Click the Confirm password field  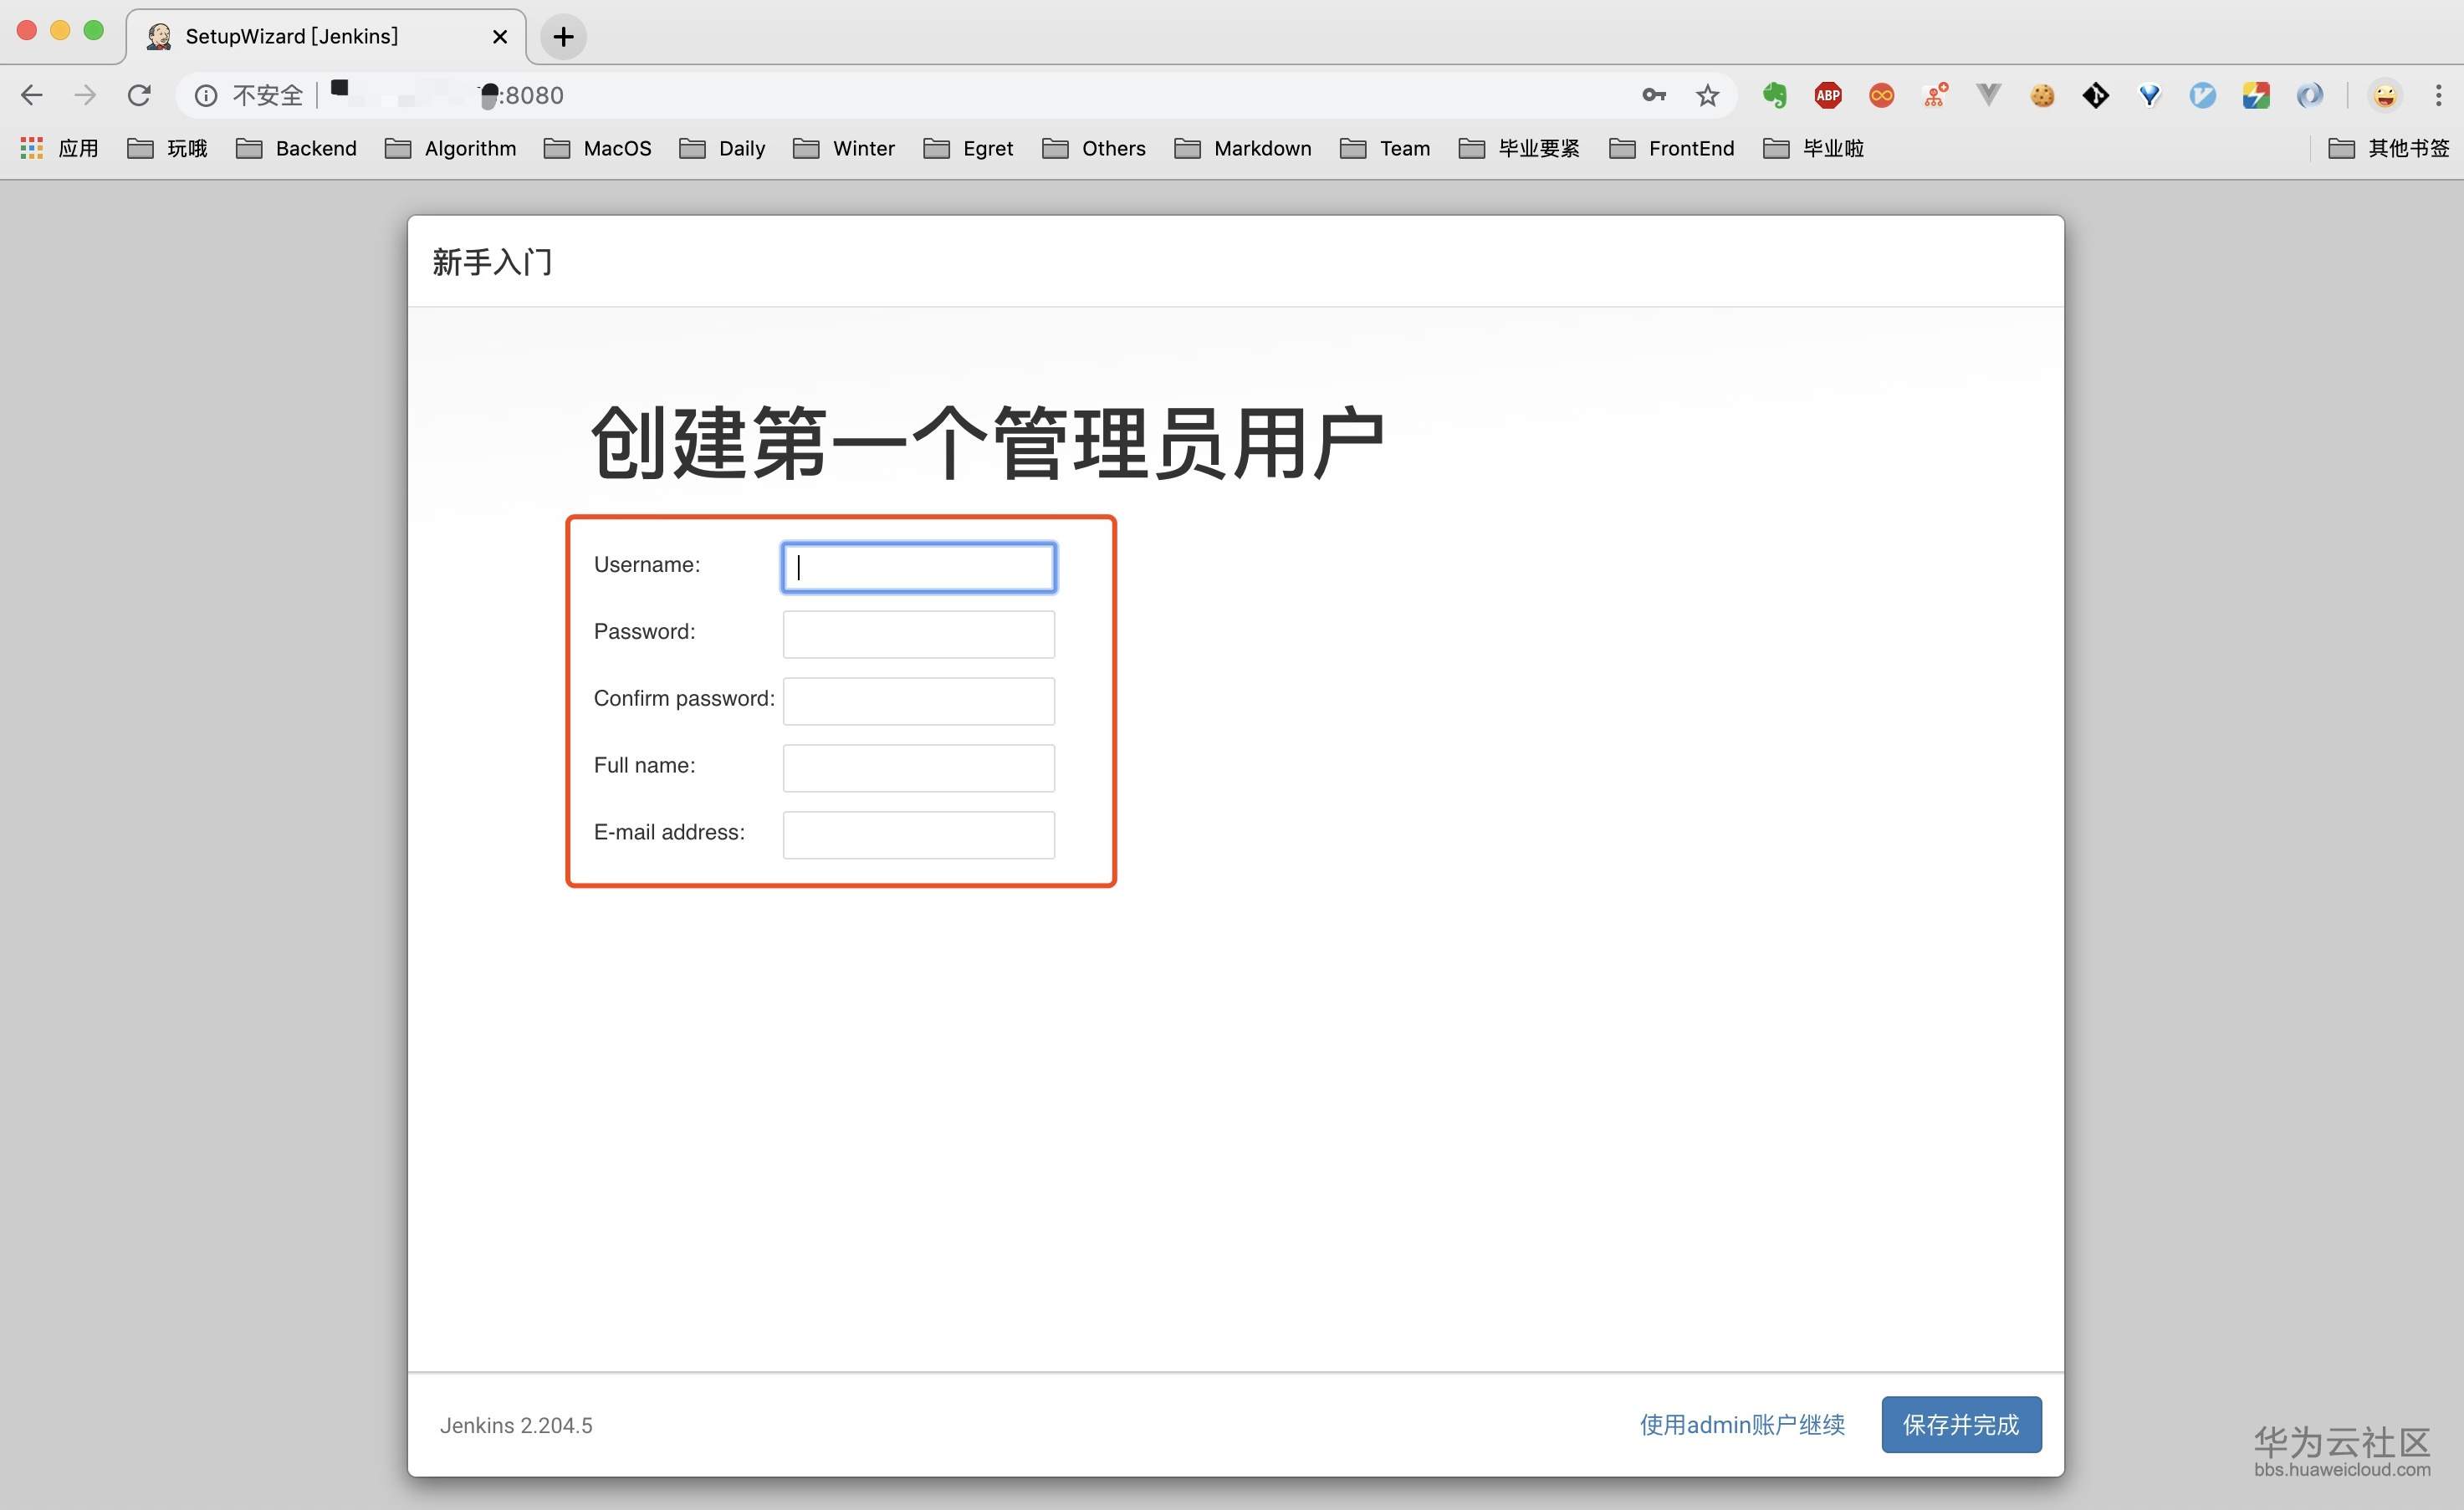pyautogui.click(x=918, y=701)
